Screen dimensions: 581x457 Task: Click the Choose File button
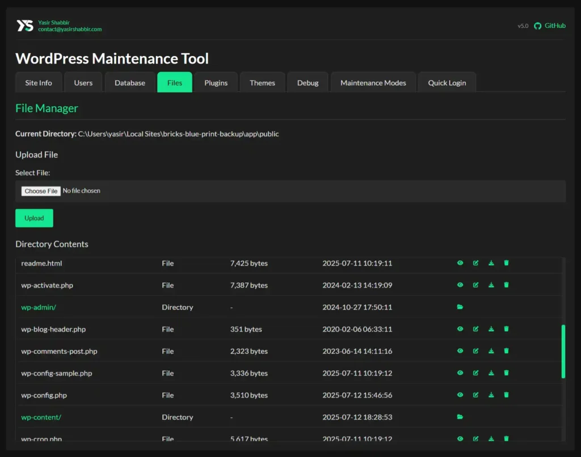click(x=41, y=191)
